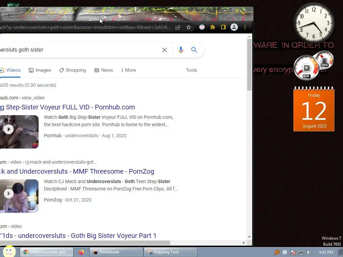Click the scroll-down arrow of the page scrollbar
The width and height of the screenshot is (343, 257).
tap(249, 237)
